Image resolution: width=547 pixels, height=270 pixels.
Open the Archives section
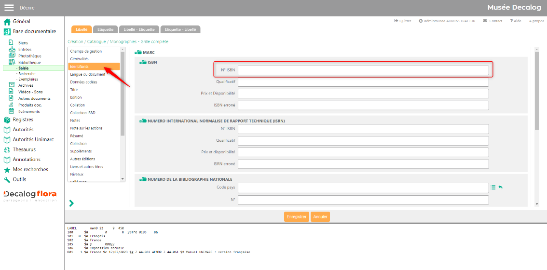click(25, 85)
